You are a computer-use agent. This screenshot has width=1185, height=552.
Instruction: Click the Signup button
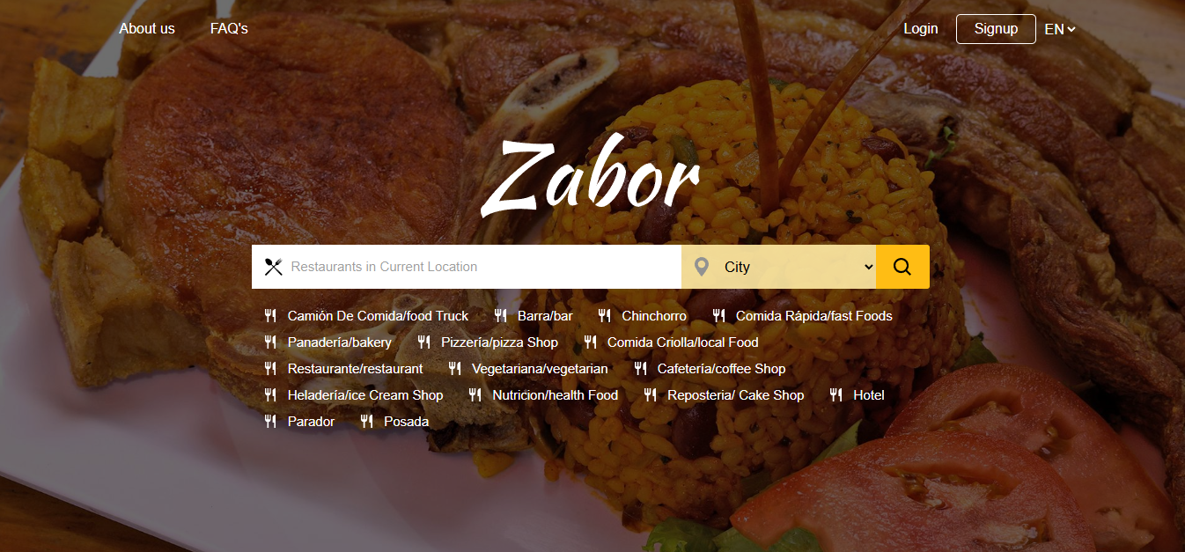tap(996, 28)
